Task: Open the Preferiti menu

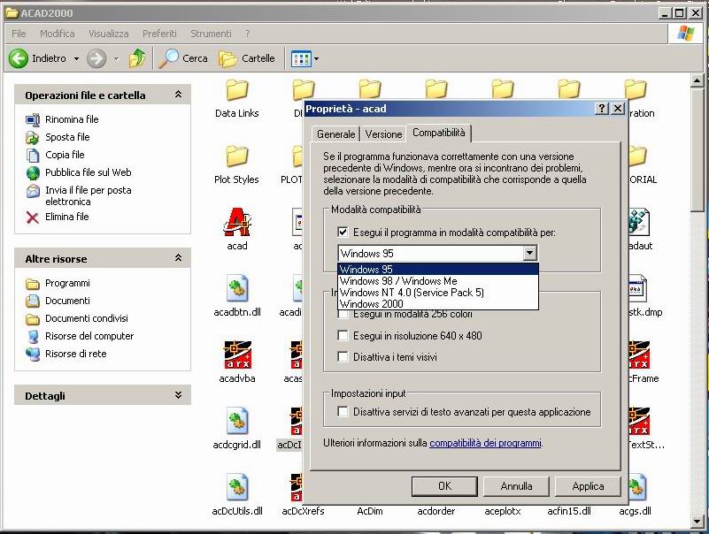Action: [159, 34]
